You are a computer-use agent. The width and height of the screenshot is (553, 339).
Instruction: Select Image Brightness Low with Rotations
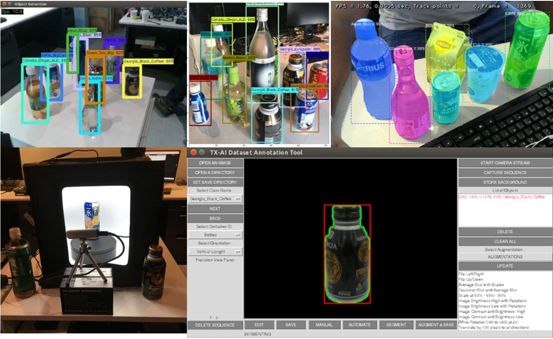coord(492,306)
